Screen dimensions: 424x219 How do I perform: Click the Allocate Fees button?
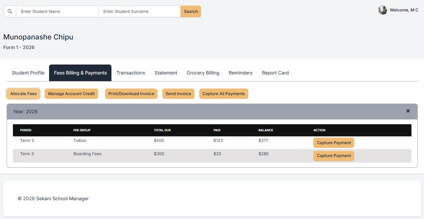pyautogui.click(x=23, y=94)
